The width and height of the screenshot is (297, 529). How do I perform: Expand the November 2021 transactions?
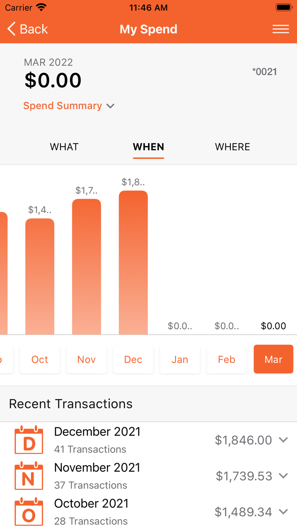click(x=283, y=476)
